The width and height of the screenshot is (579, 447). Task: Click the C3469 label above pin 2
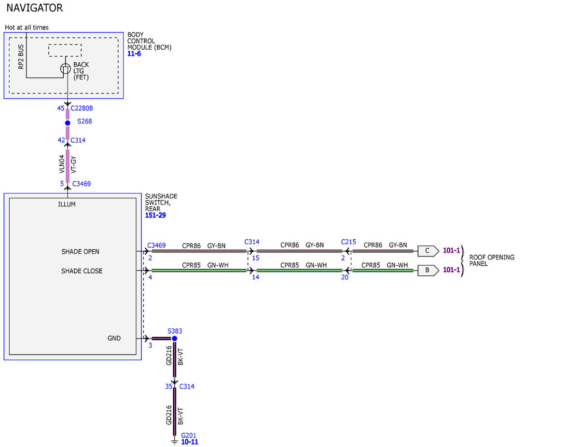coord(156,245)
